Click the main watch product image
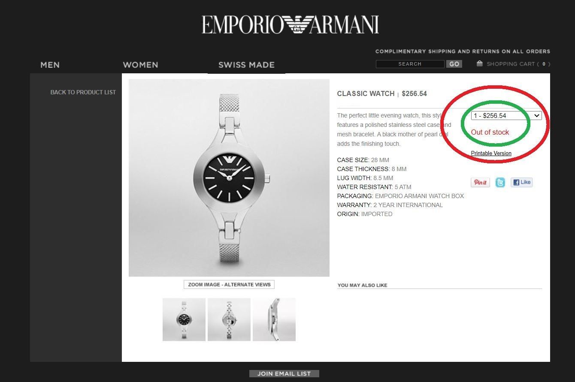The height and width of the screenshot is (382, 575). click(x=229, y=178)
